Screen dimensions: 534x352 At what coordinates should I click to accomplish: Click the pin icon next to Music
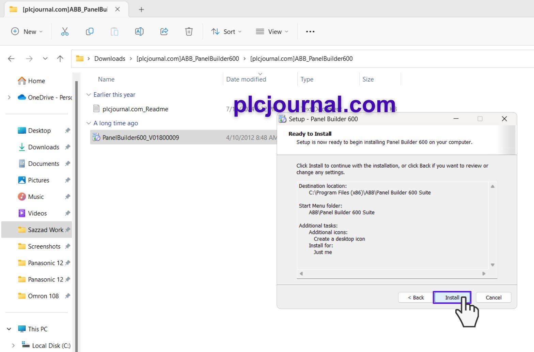click(67, 197)
